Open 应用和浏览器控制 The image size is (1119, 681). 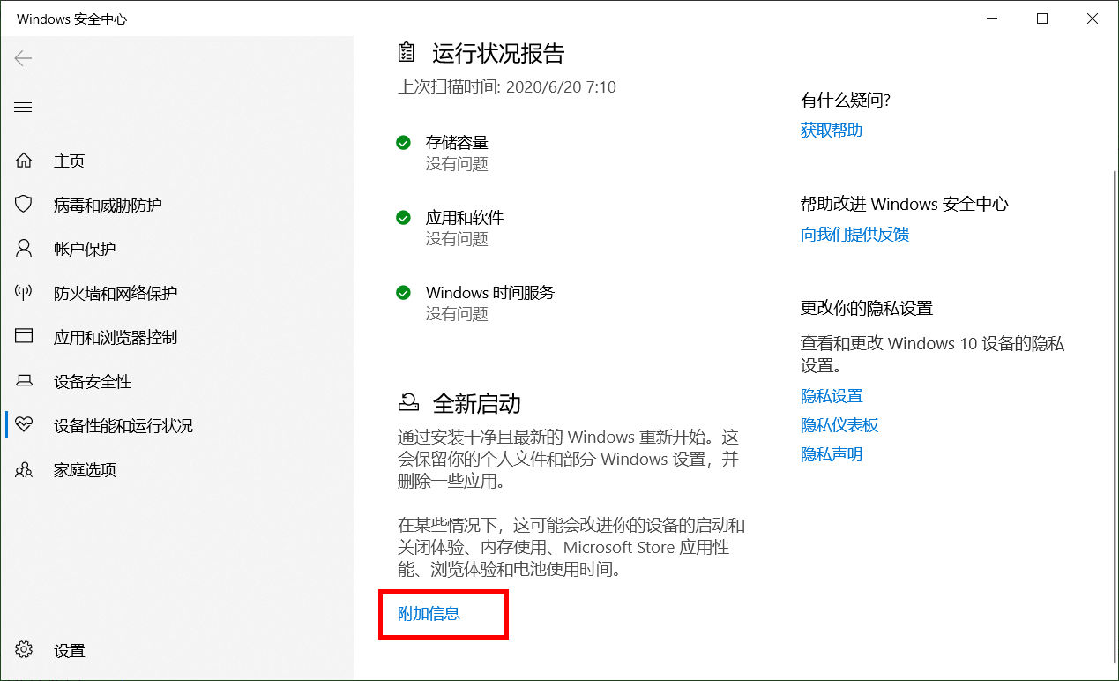(107, 336)
